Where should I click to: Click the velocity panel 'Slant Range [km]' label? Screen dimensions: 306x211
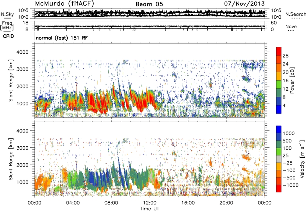11,159
